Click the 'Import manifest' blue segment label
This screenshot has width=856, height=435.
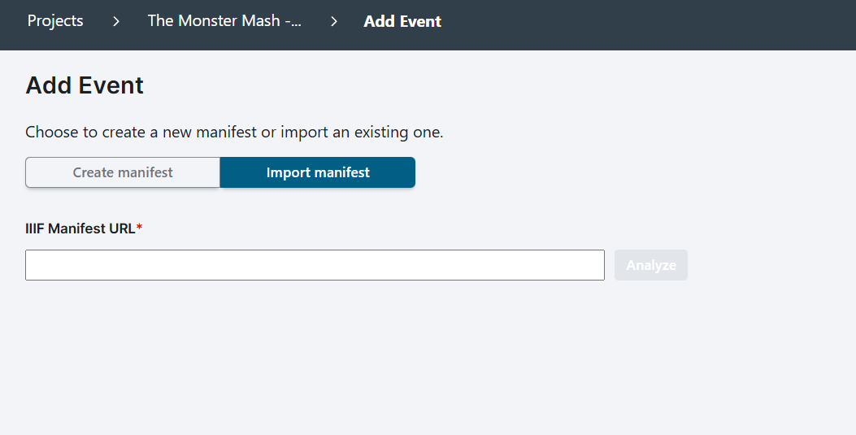tap(318, 172)
